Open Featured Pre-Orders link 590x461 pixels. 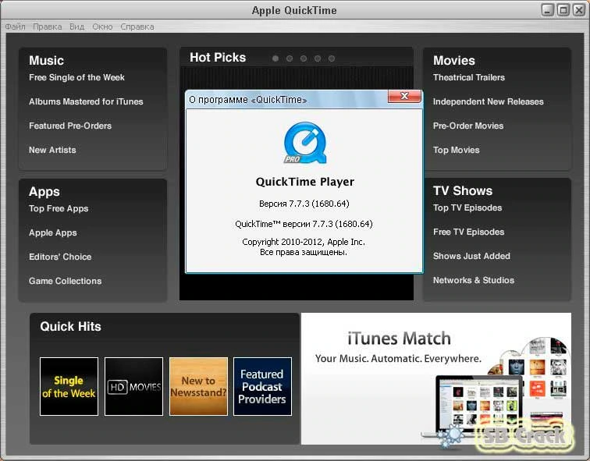(x=70, y=126)
